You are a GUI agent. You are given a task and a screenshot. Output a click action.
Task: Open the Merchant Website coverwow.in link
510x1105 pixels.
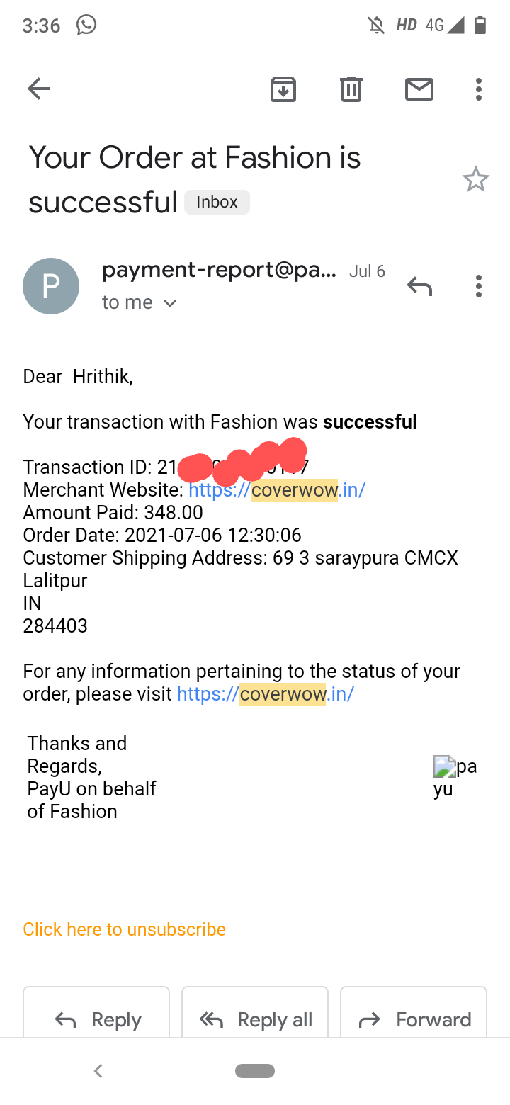277,490
